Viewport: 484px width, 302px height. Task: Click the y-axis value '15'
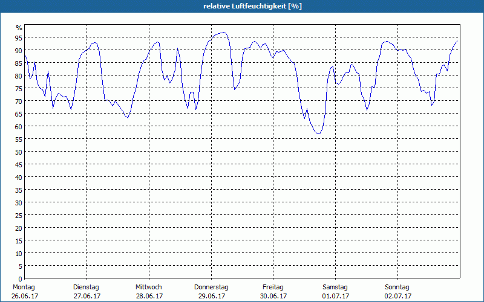(19, 240)
